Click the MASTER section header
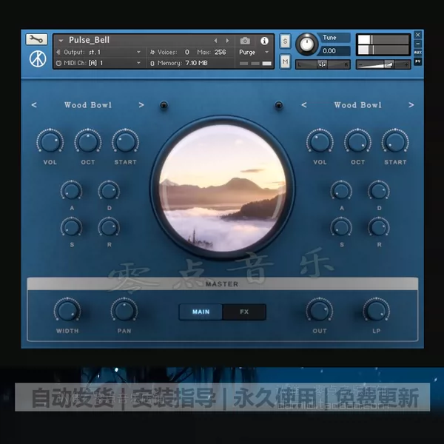This screenshot has height=444, width=444. tap(222, 283)
